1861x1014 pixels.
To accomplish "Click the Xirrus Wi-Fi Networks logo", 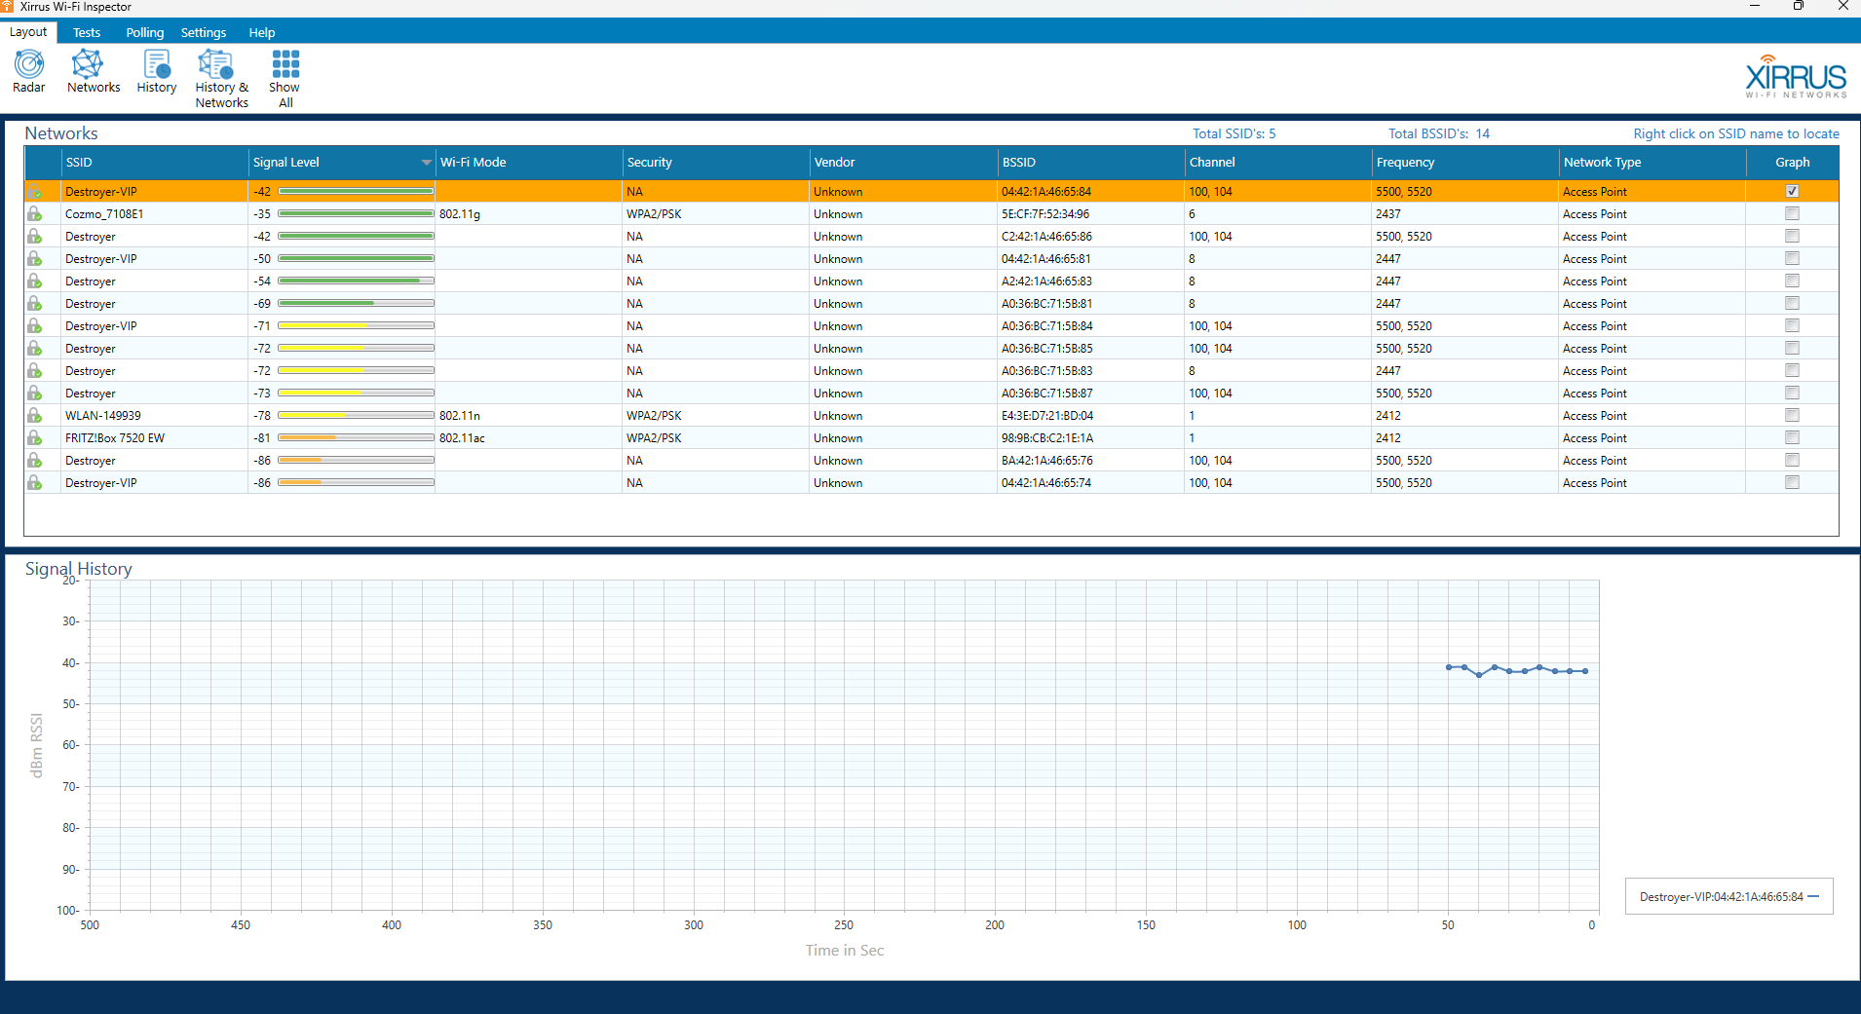I will click(x=1796, y=76).
